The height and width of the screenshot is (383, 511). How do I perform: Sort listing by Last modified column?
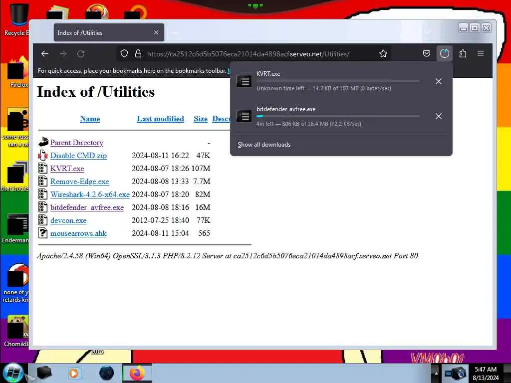click(160, 119)
